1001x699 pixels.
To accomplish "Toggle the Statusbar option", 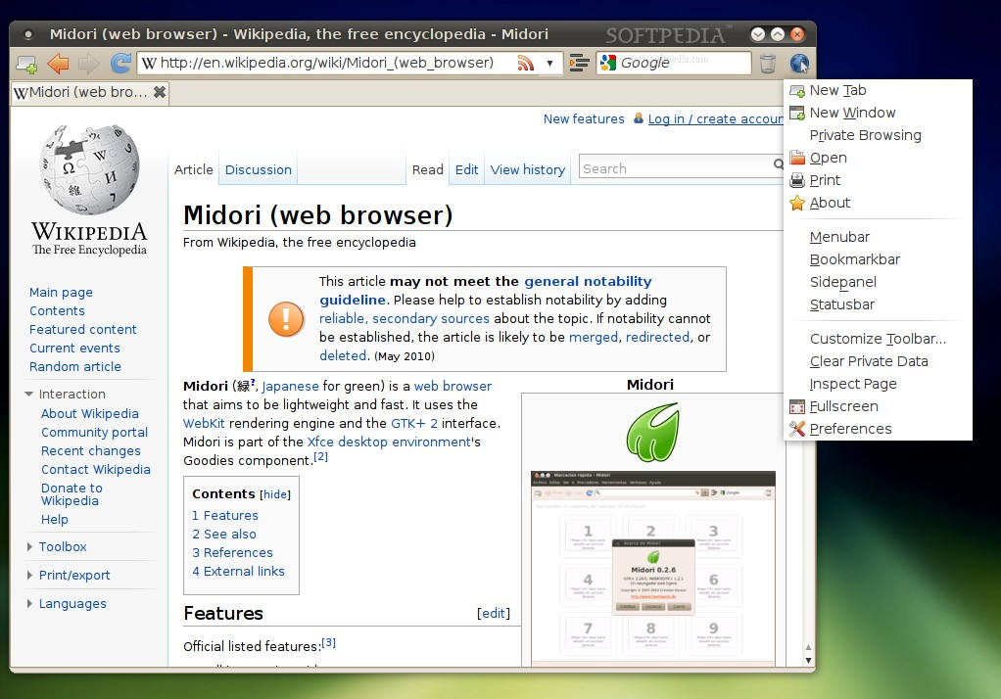I will coord(878,304).
